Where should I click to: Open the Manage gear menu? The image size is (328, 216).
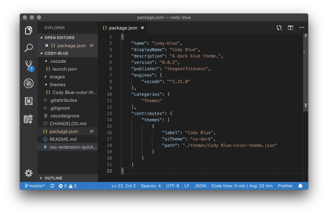click(x=28, y=173)
